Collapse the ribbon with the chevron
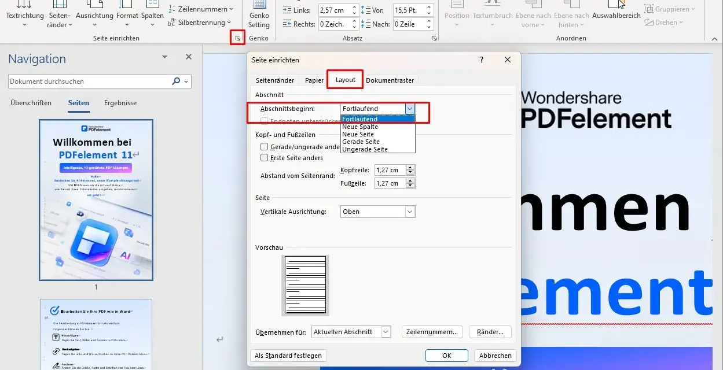The image size is (723, 370). click(715, 39)
